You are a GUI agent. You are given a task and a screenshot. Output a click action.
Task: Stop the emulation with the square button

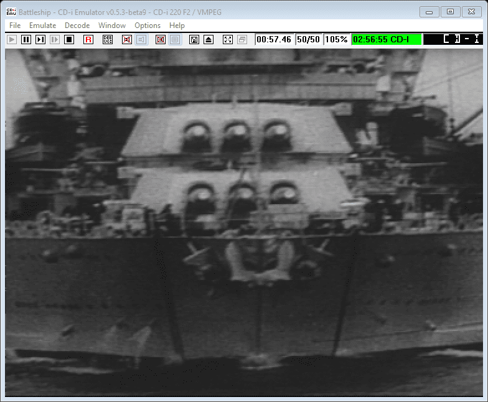pos(69,39)
